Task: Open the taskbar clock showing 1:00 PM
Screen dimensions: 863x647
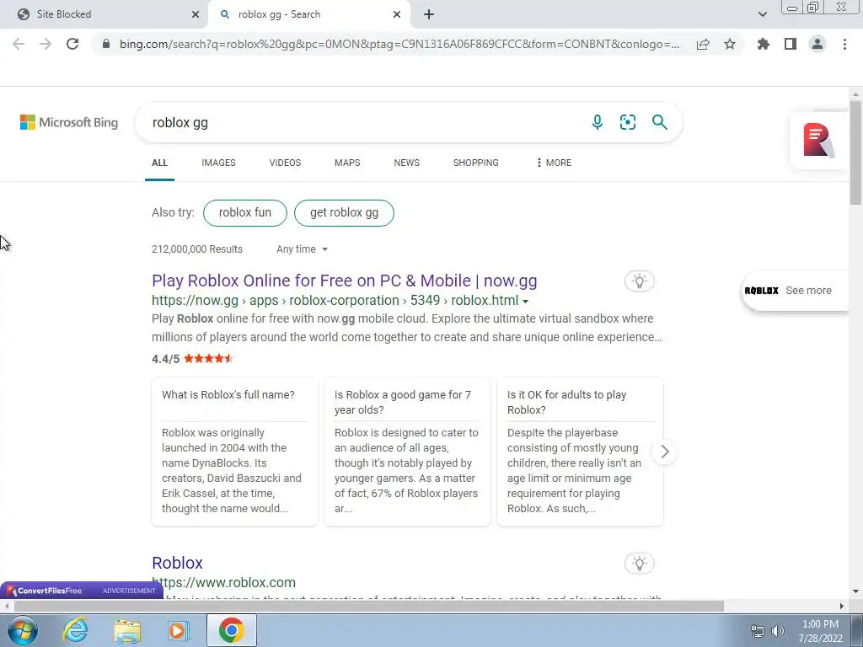Action: 821,631
